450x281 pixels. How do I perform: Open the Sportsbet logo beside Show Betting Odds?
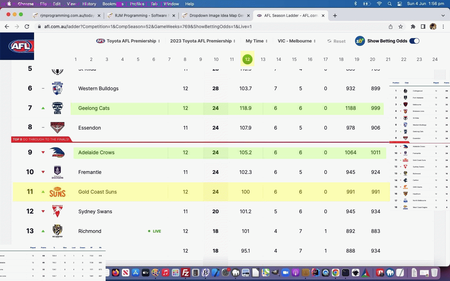[360, 41]
